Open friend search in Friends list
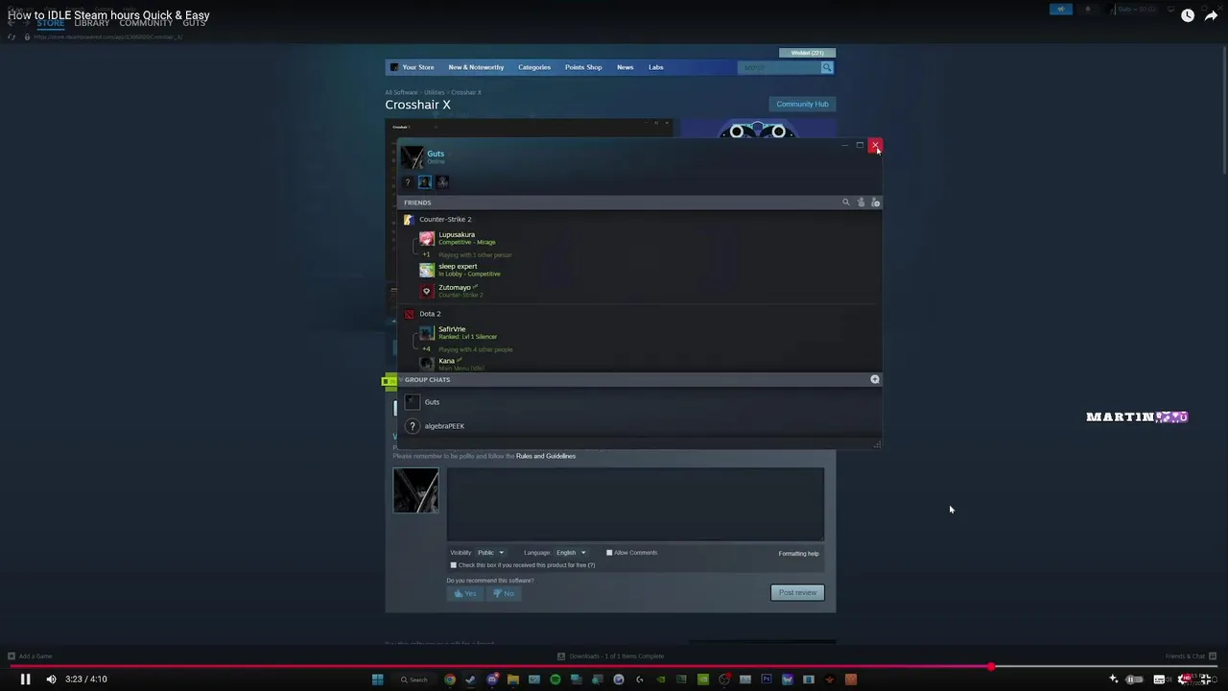This screenshot has width=1228, height=691. click(x=845, y=203)
